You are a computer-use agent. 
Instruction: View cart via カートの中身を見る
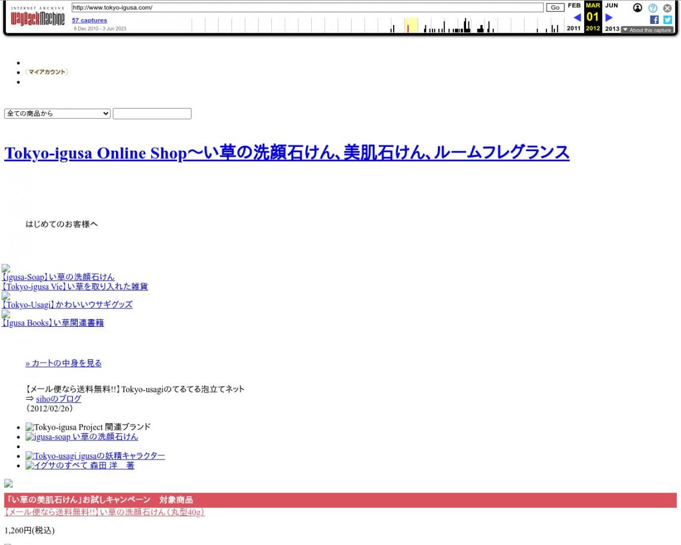(x=63, y=363)
